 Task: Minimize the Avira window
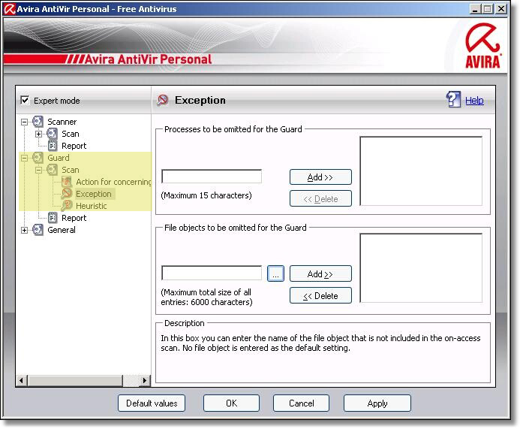pos(475,9)
